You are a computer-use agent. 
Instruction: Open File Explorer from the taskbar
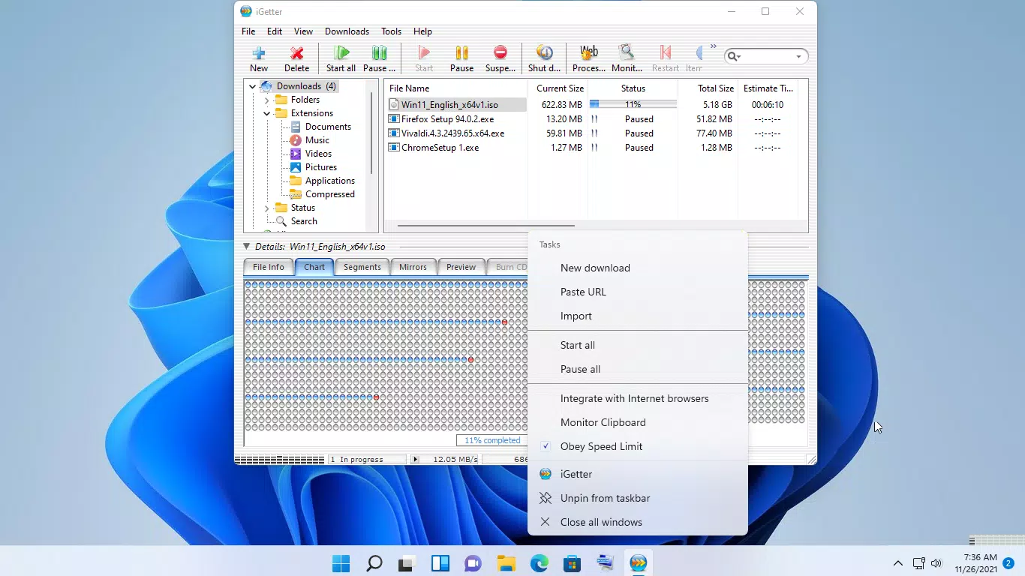point(506,563)
